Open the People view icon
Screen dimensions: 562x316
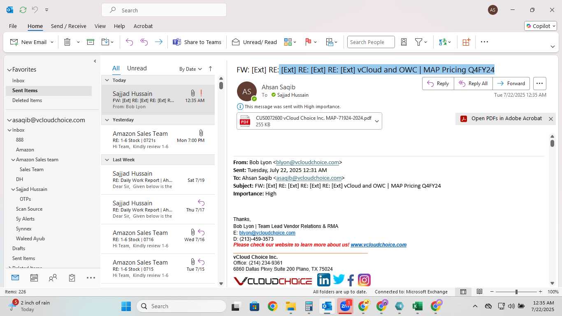pos(53,278)
